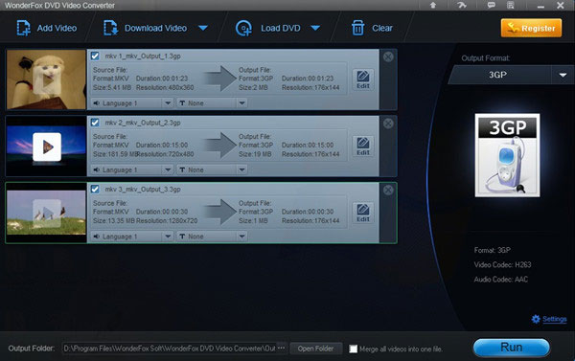The width and height of the screenshot is (575, 361).
Task: Remove mkv 2 item with X icon
Action: point(388,124)
